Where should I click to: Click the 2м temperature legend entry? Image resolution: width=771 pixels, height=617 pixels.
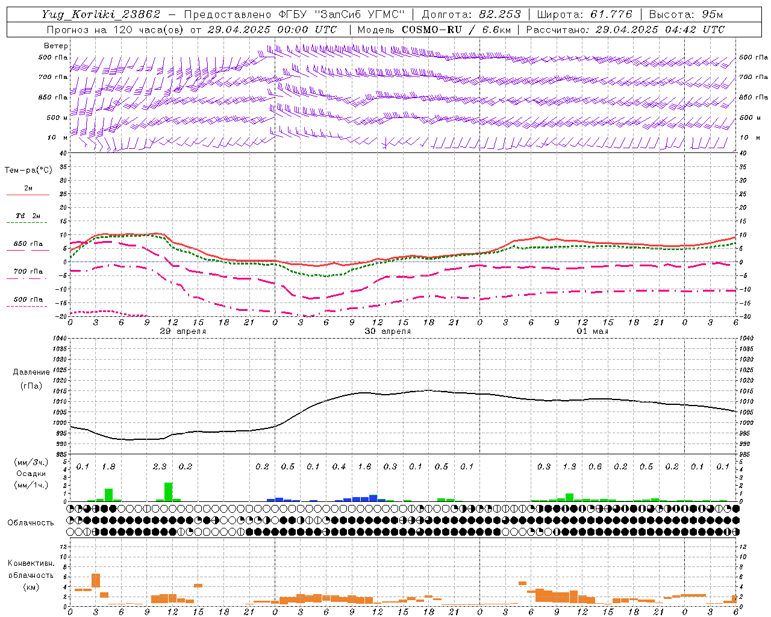point(28,189)
